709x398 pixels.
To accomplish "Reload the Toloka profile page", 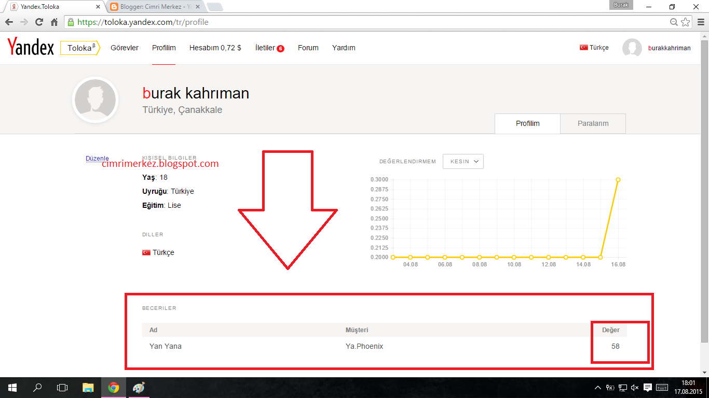I will [39, 22].
